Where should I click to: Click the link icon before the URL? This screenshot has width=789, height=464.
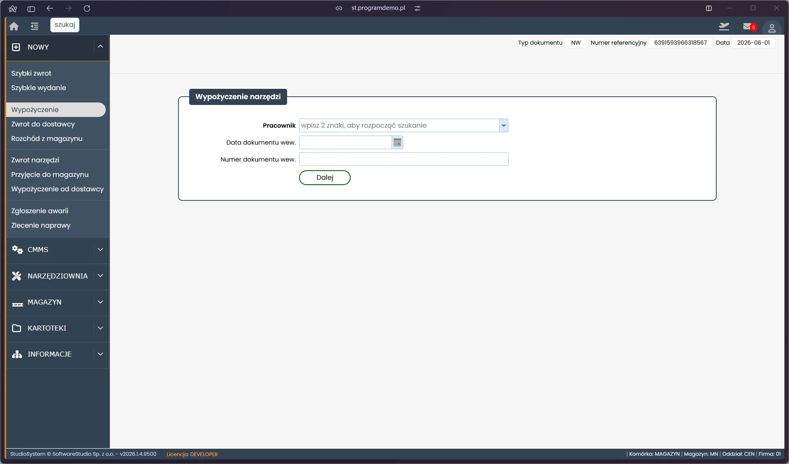(x=339, y=8)
